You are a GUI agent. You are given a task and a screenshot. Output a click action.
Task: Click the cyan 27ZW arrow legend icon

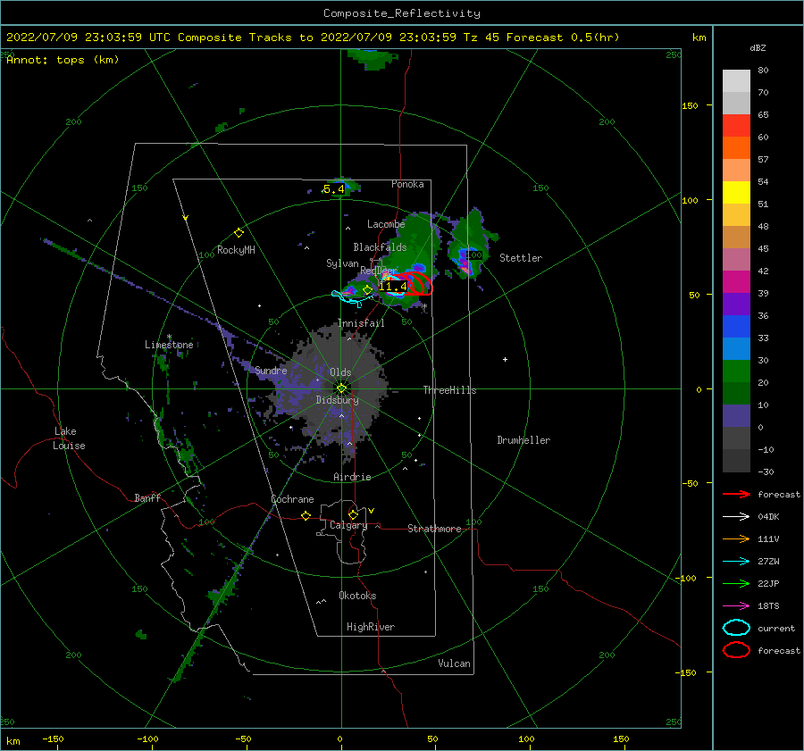click(736, 562)
